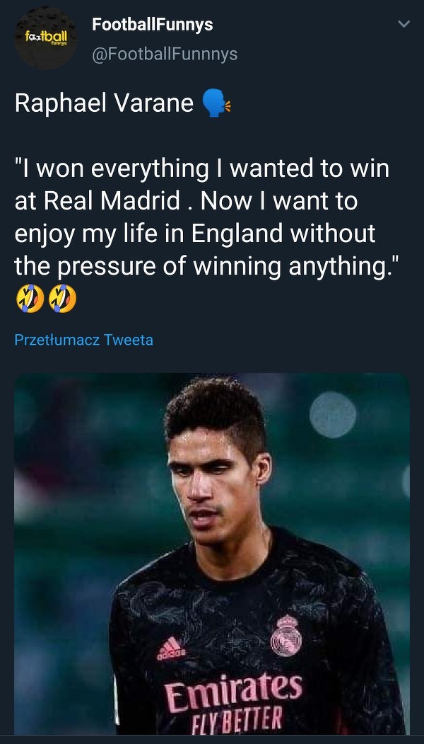Click the 'FLY BETTER' text on jersey

[x=238, y=719]
